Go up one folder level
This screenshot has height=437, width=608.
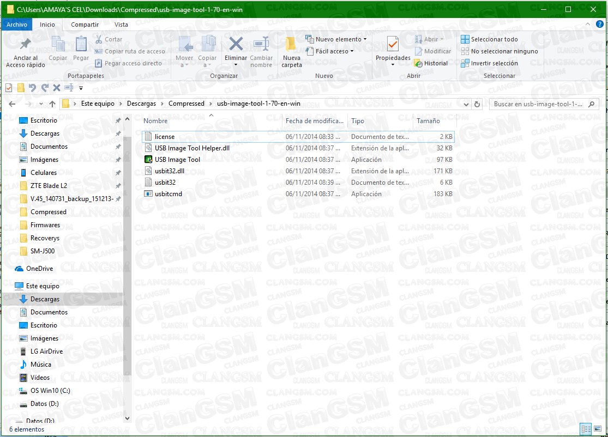point(52,104)
